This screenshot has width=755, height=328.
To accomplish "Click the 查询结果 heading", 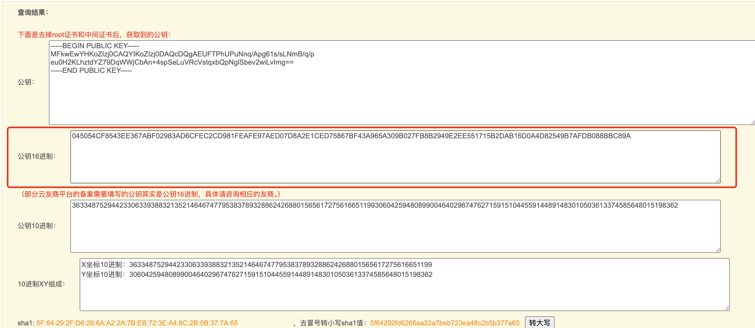I will pyautogui.click(x=33, y=12).
